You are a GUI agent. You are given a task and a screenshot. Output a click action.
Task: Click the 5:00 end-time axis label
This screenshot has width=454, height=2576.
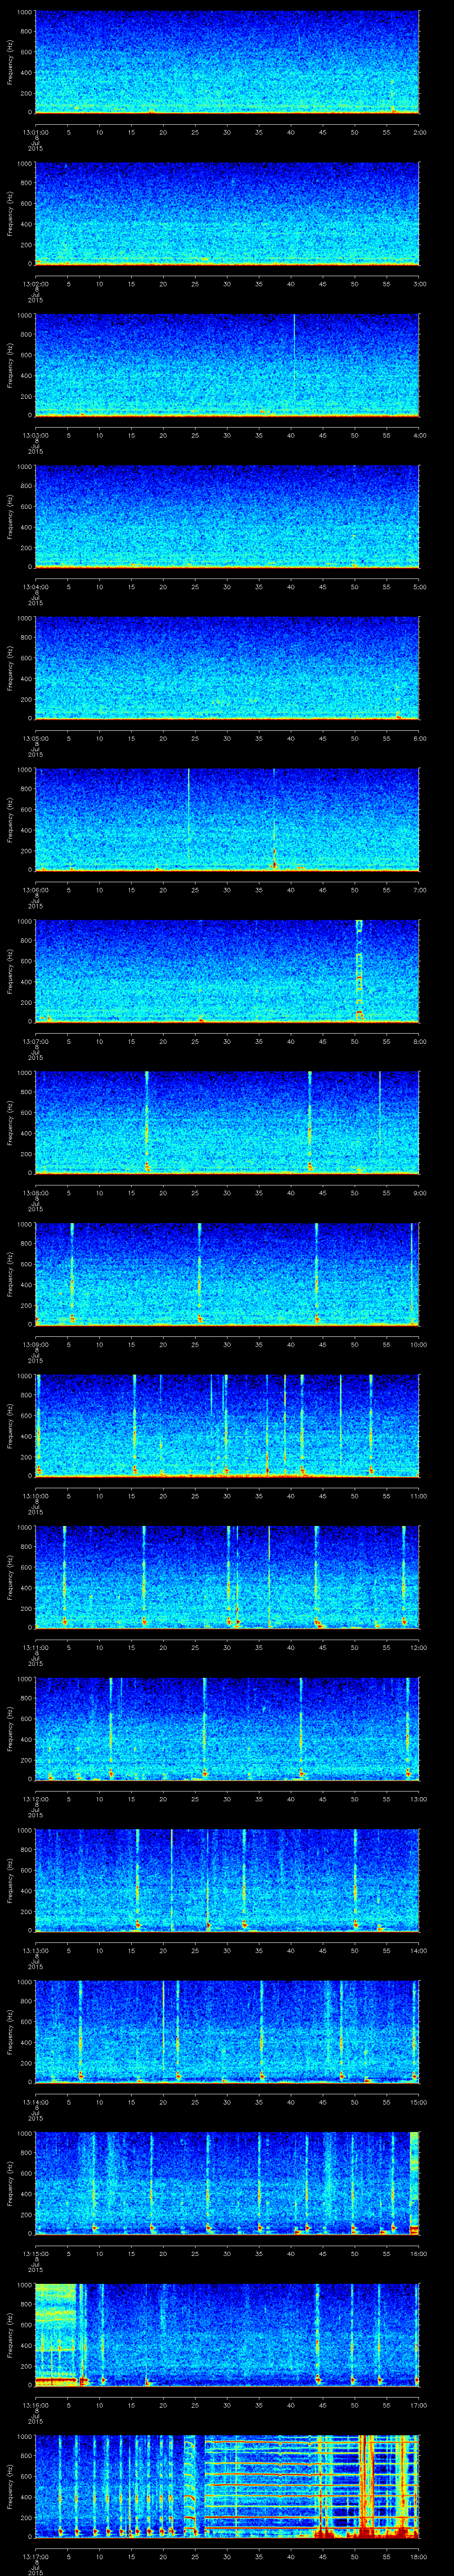pyautogui.click(x=419, y=586)
